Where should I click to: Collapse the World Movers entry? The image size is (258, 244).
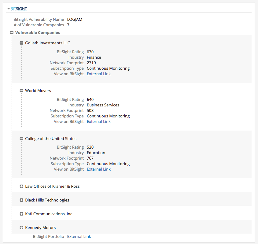tap(21, 91)
